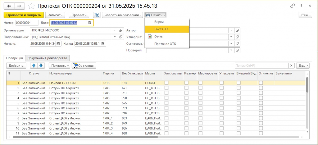
Task: Tick Хим. состав checkbox for row 1
Action: [x=166, y=83]
